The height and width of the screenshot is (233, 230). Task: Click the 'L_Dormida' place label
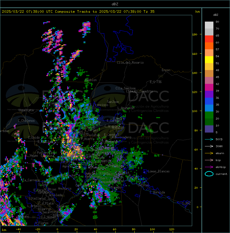point(157,192)
